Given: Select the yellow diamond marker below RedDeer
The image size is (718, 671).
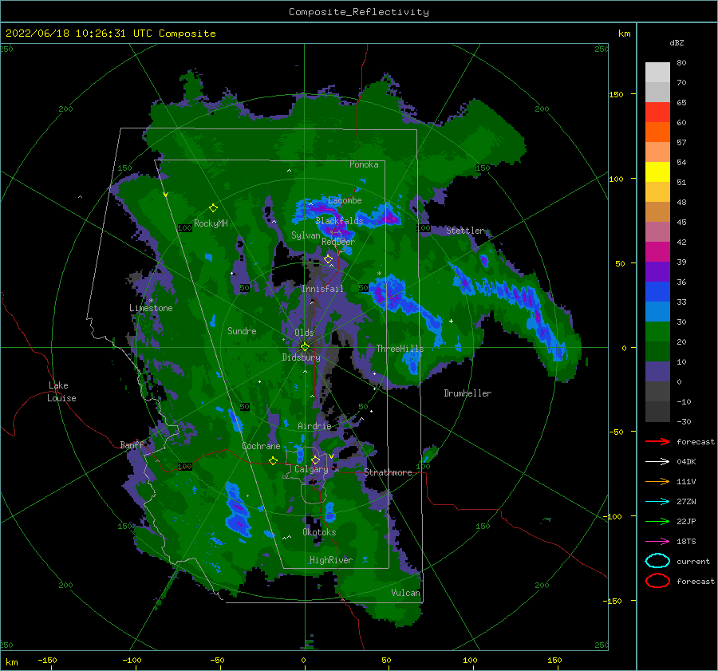Looking at the screenshot, I should coord(328,259).
